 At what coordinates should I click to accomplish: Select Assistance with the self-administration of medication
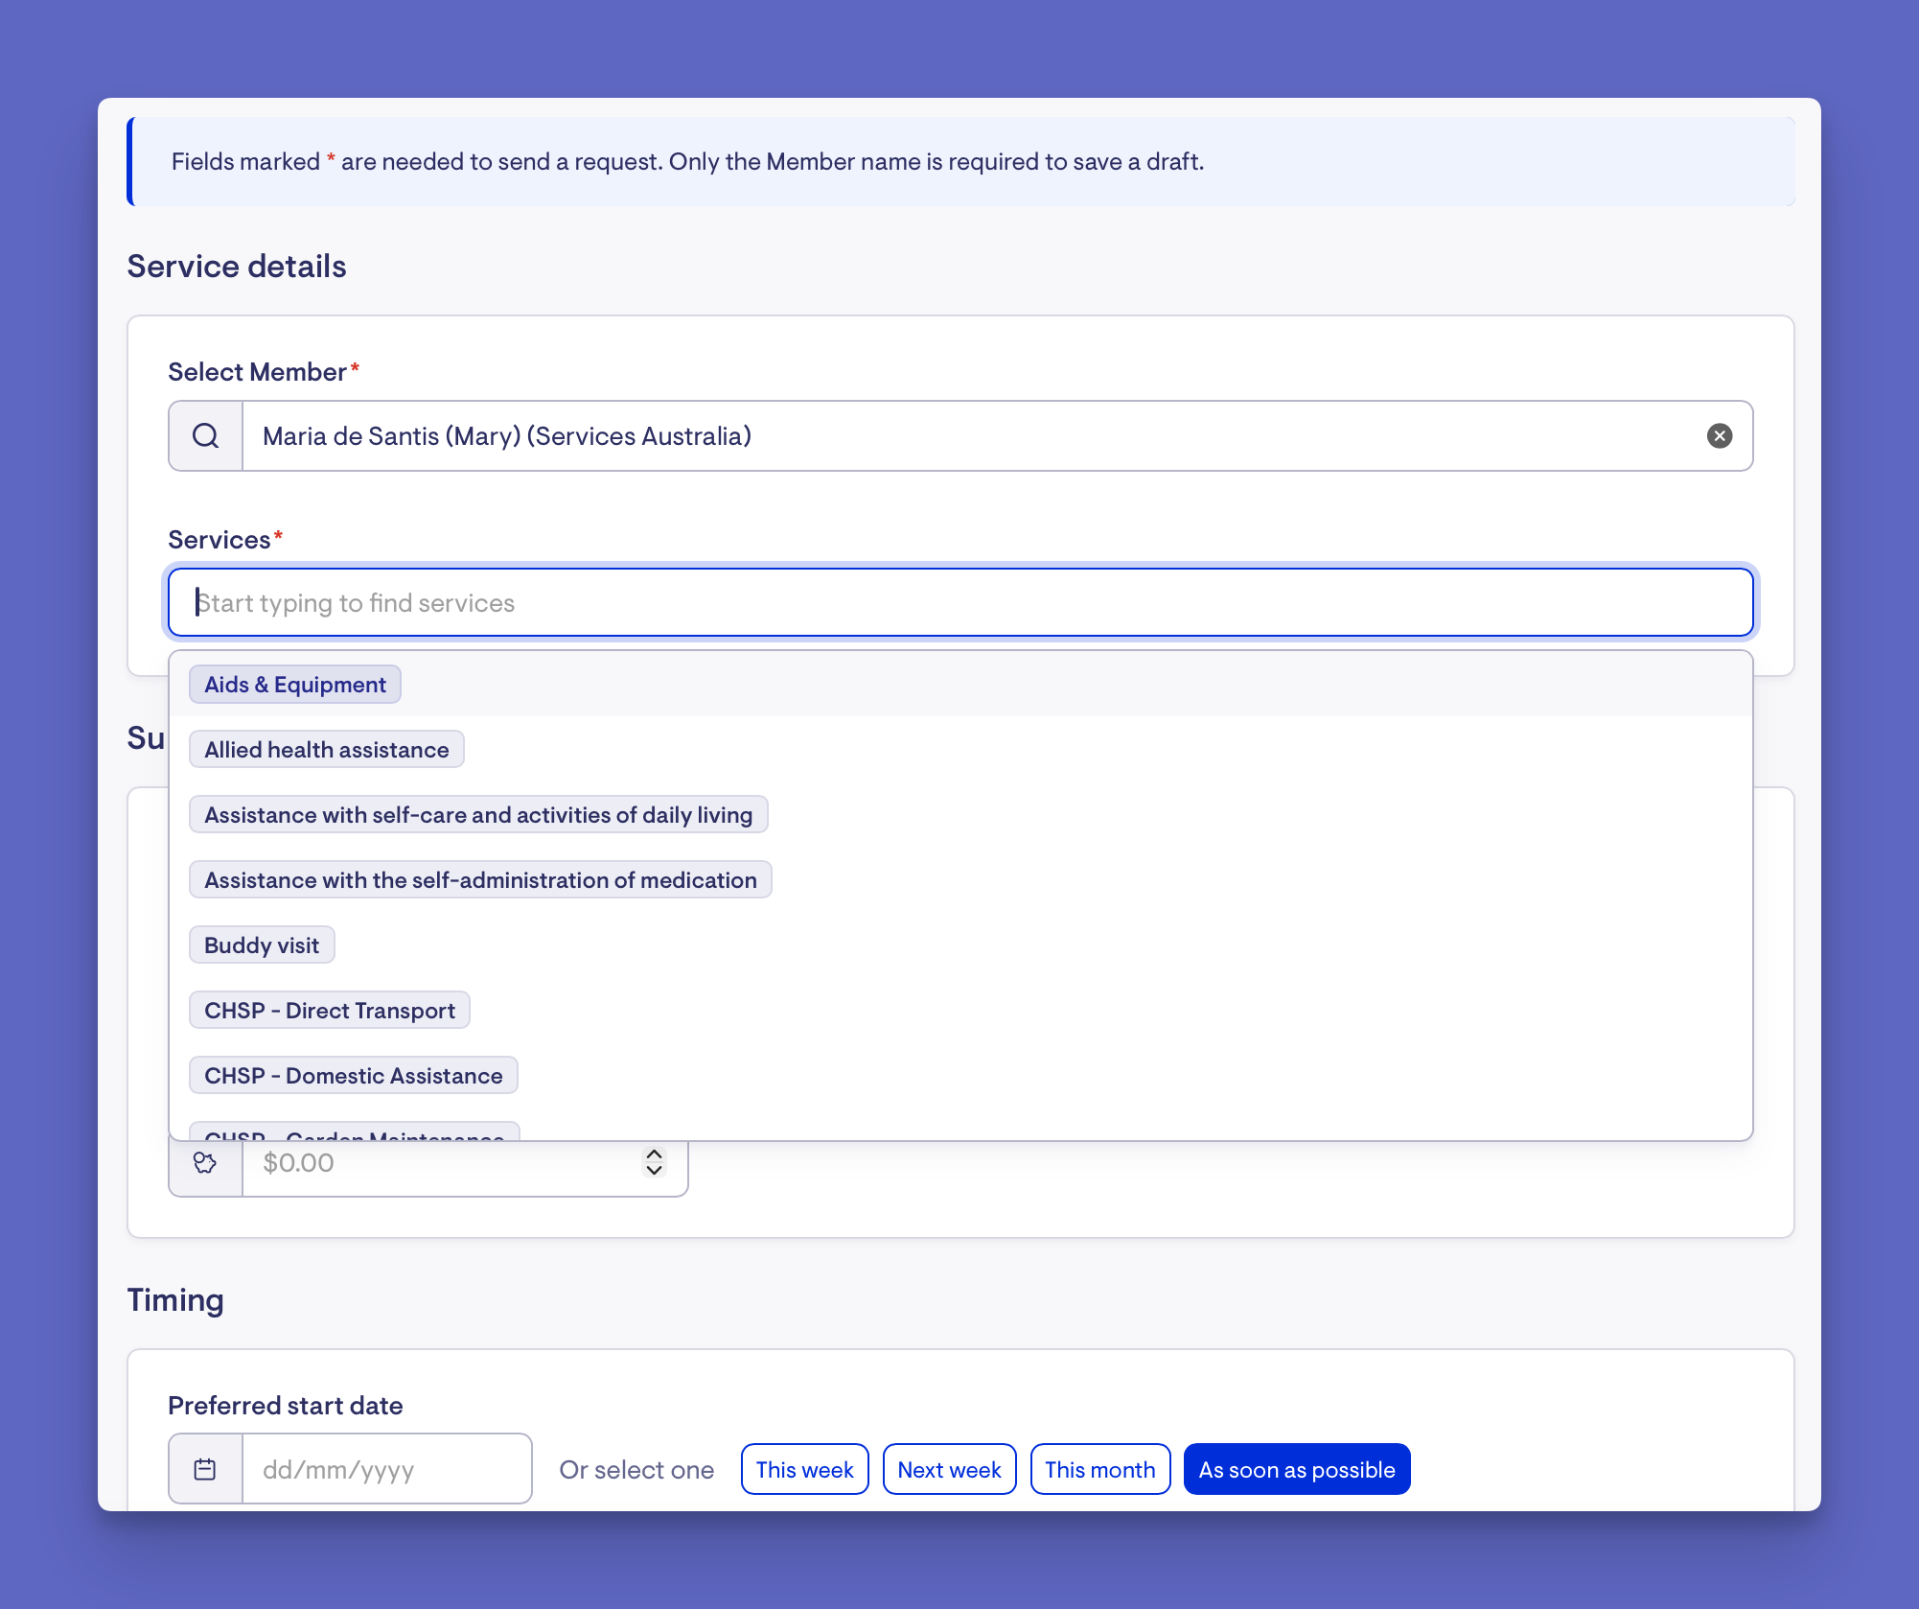(x=480, y=880)
